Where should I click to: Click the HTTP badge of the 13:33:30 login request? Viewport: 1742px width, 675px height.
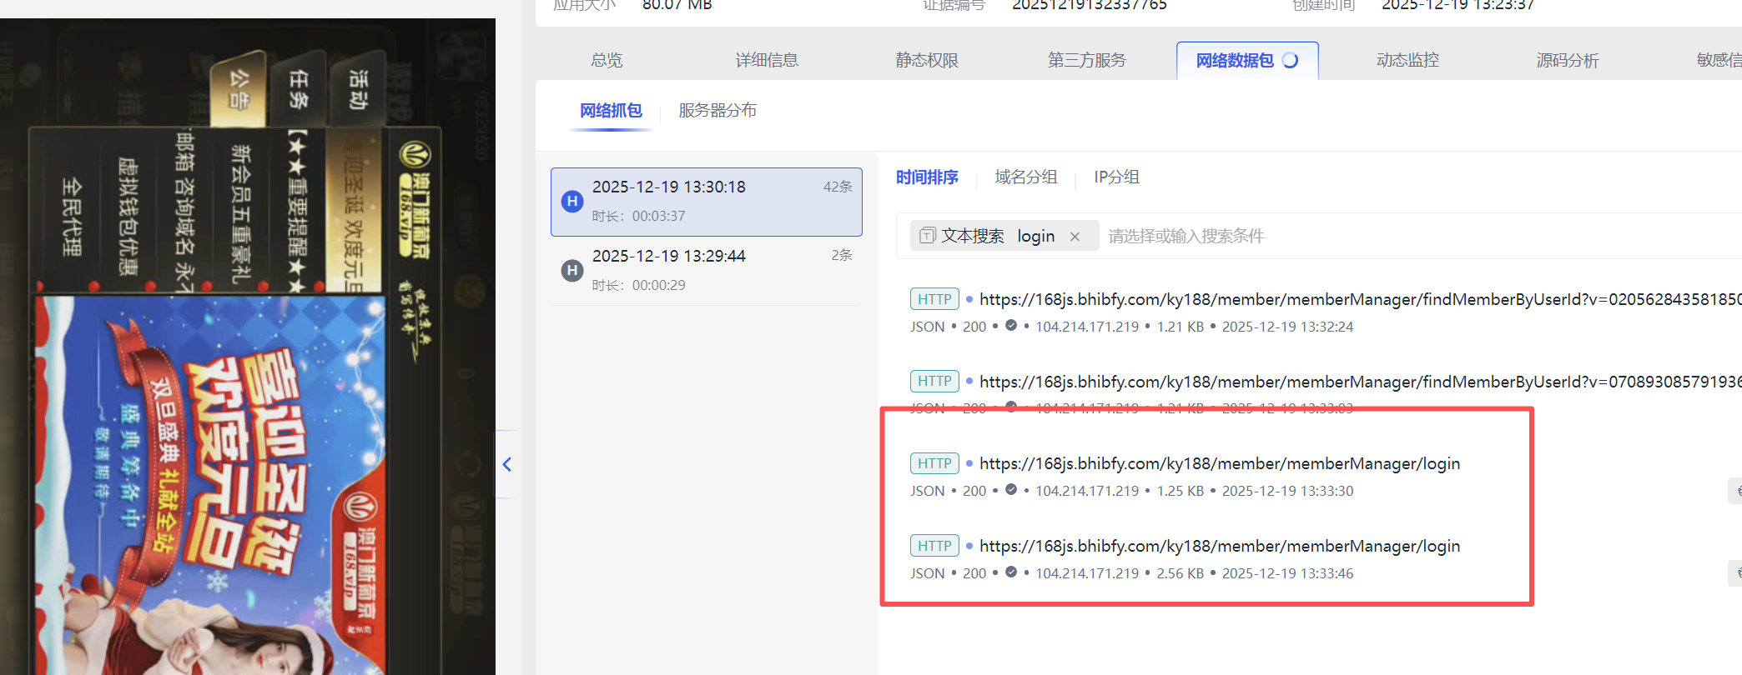[934, 463]
